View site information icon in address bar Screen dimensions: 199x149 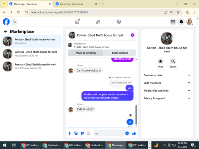(27, 12)
